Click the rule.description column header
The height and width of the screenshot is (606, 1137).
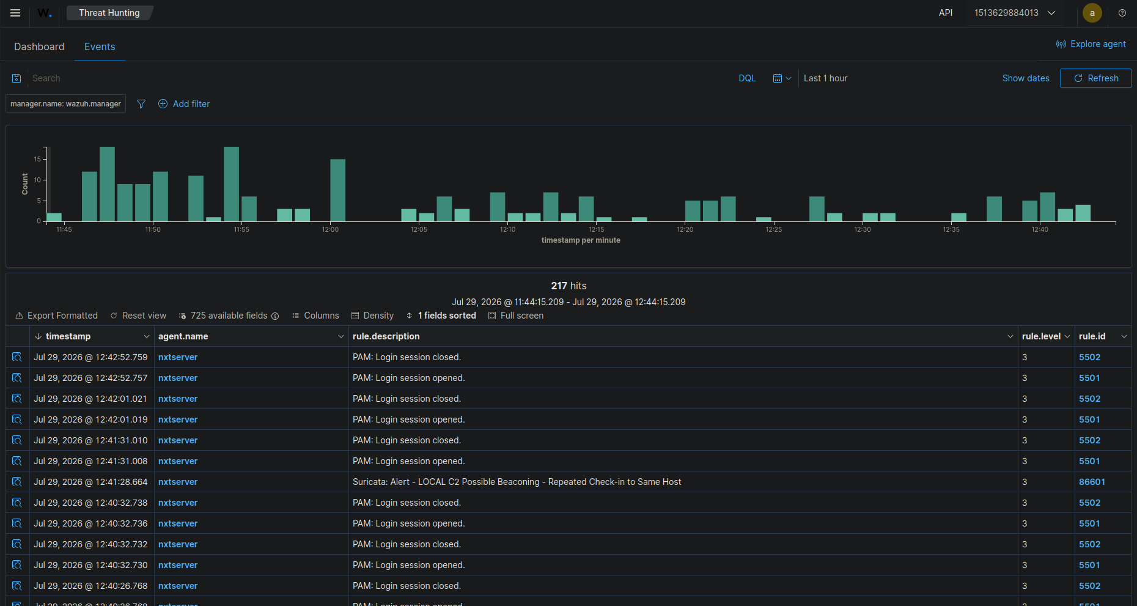pos(386,336)
